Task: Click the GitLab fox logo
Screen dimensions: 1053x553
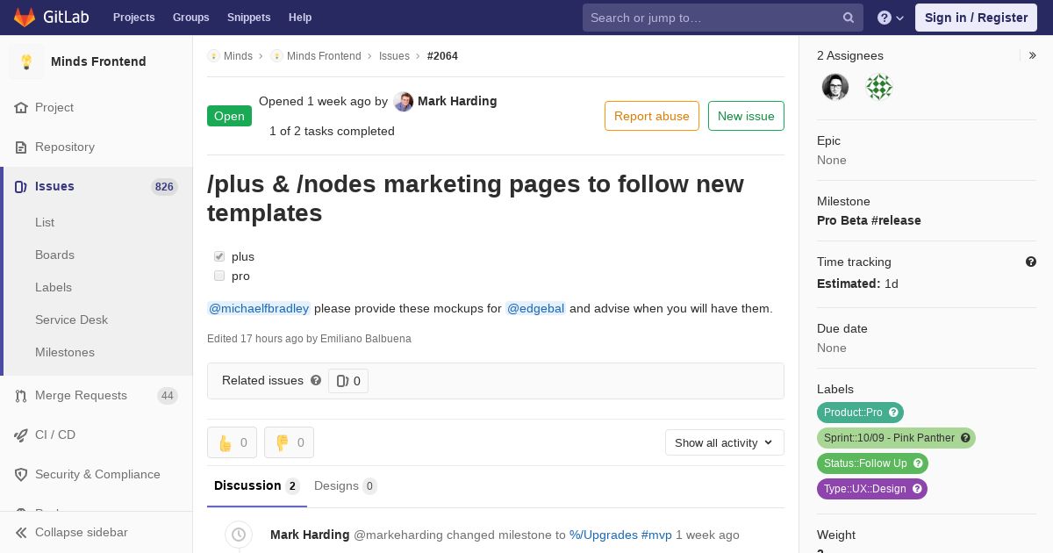Action: 25,18
